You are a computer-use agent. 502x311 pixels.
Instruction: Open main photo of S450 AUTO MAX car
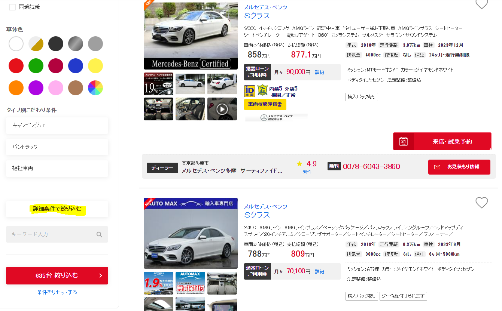point(191,233)
